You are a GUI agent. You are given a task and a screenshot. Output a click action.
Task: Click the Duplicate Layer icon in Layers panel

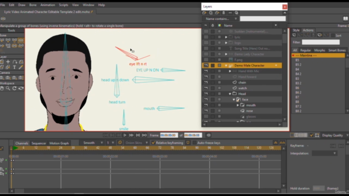tap(211, 13)
